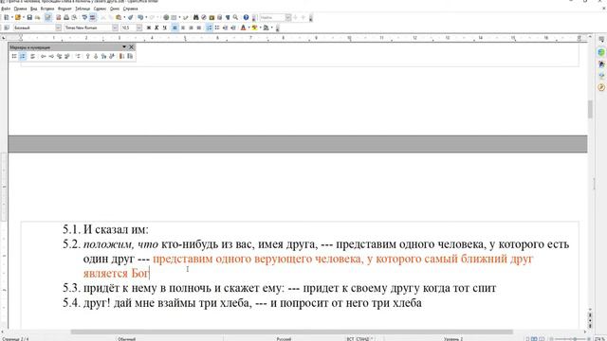Toggle AutoSpellcheck

93,17
